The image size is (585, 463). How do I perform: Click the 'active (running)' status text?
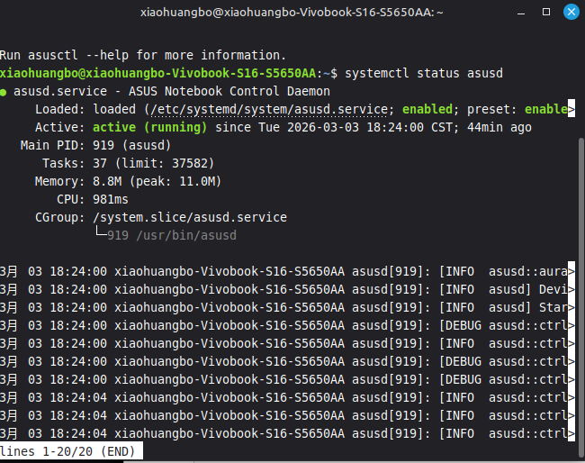149,127
